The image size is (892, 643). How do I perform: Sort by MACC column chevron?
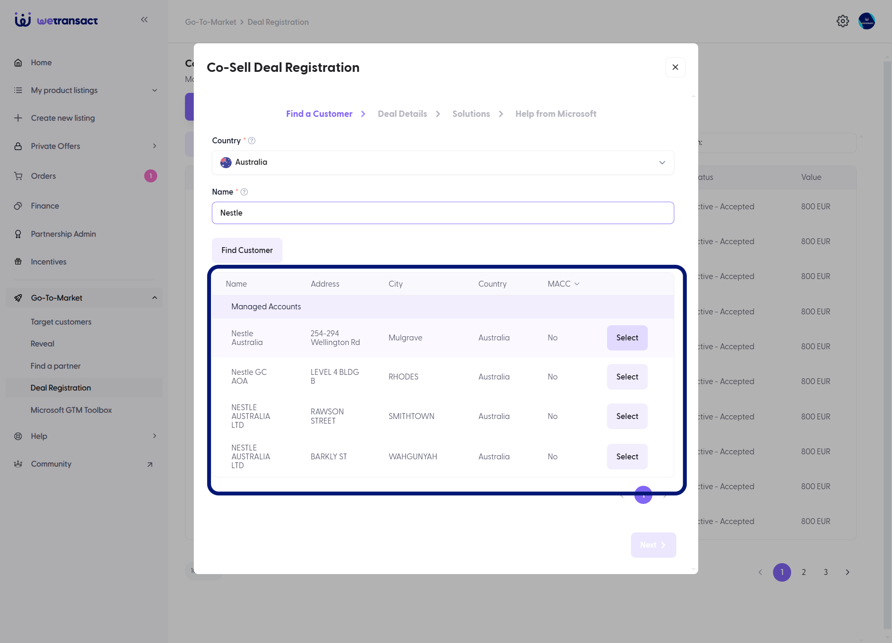577,284
